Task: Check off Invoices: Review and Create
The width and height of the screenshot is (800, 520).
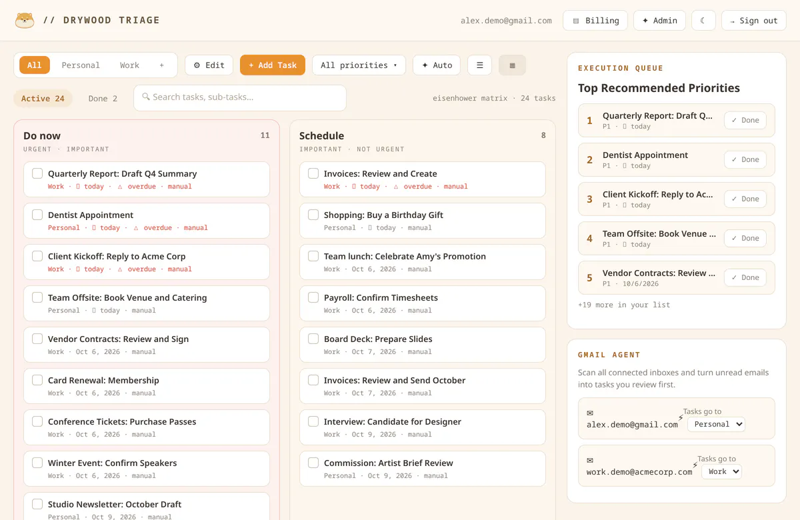Action: tap(313, 173)
